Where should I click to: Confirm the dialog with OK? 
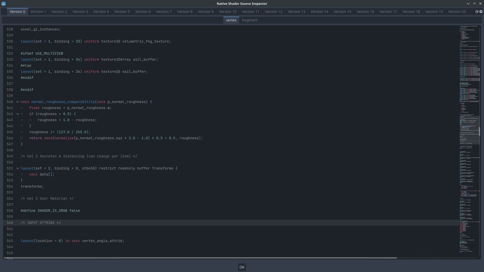coord(242,267)
